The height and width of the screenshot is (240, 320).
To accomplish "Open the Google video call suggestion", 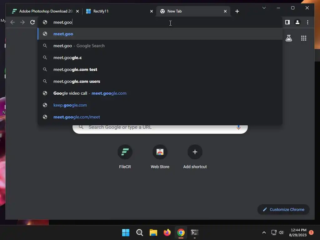I will point(160,93).
